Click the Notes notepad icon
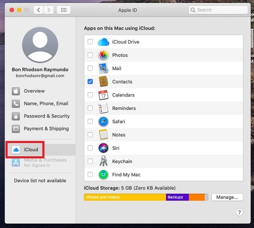 pos(103,135)
